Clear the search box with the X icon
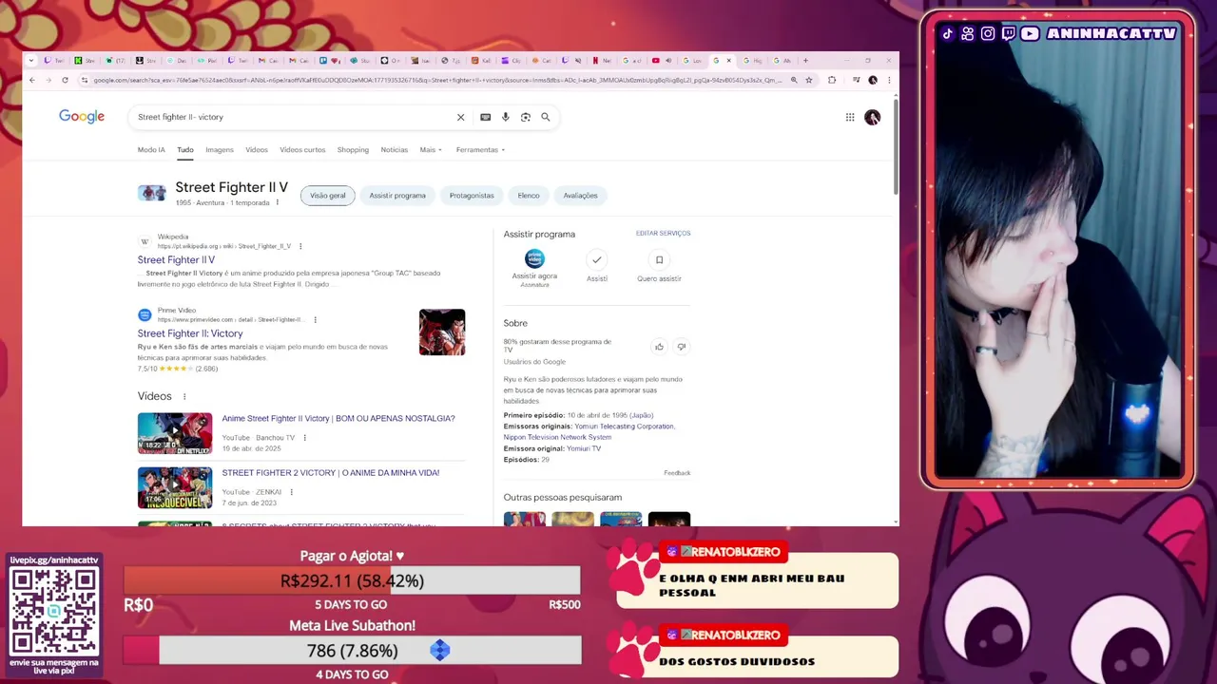 [460, 117]
